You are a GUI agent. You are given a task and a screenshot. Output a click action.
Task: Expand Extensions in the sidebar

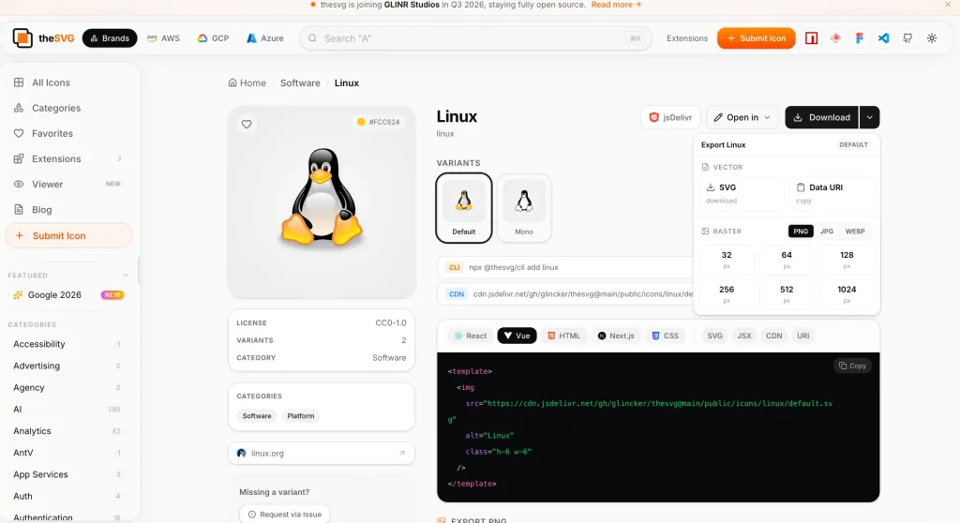(68, 158)
